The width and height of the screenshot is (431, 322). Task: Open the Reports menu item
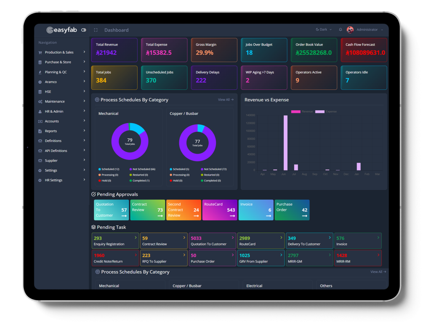tap(62, 131)
